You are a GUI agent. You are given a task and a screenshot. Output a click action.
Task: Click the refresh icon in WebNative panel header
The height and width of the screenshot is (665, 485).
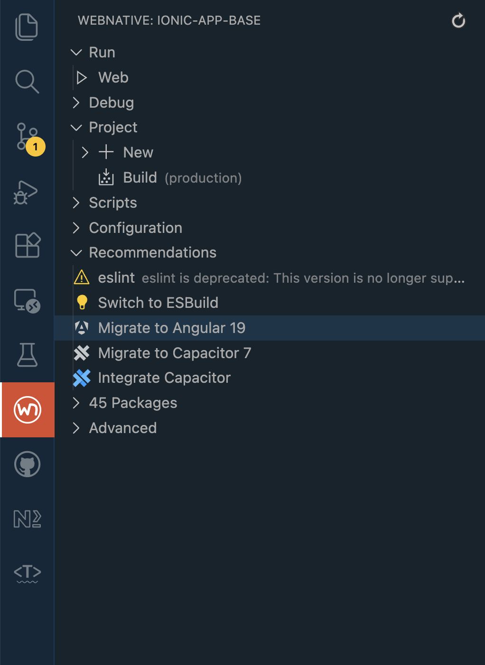[458, 20]
